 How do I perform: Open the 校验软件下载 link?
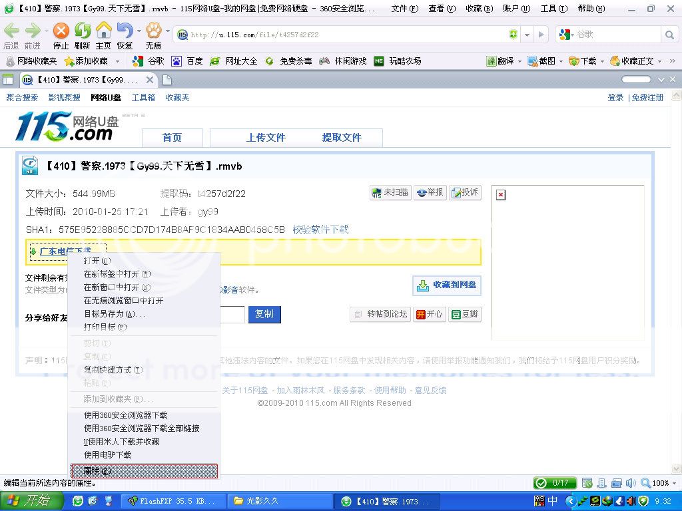click(x=320, y=230)
